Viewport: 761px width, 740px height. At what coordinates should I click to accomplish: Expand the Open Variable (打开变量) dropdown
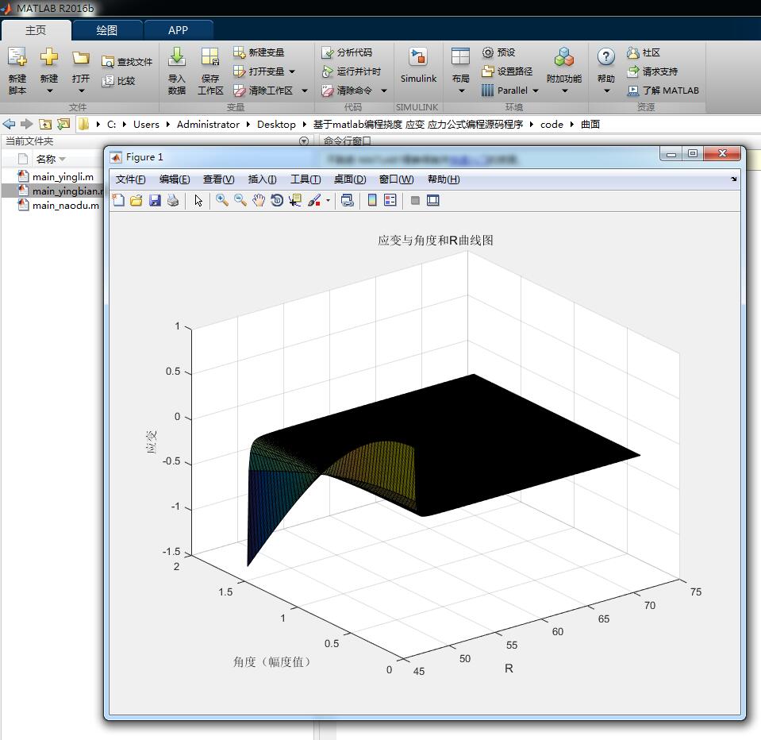pyautogui.click(x=292, y=71)
